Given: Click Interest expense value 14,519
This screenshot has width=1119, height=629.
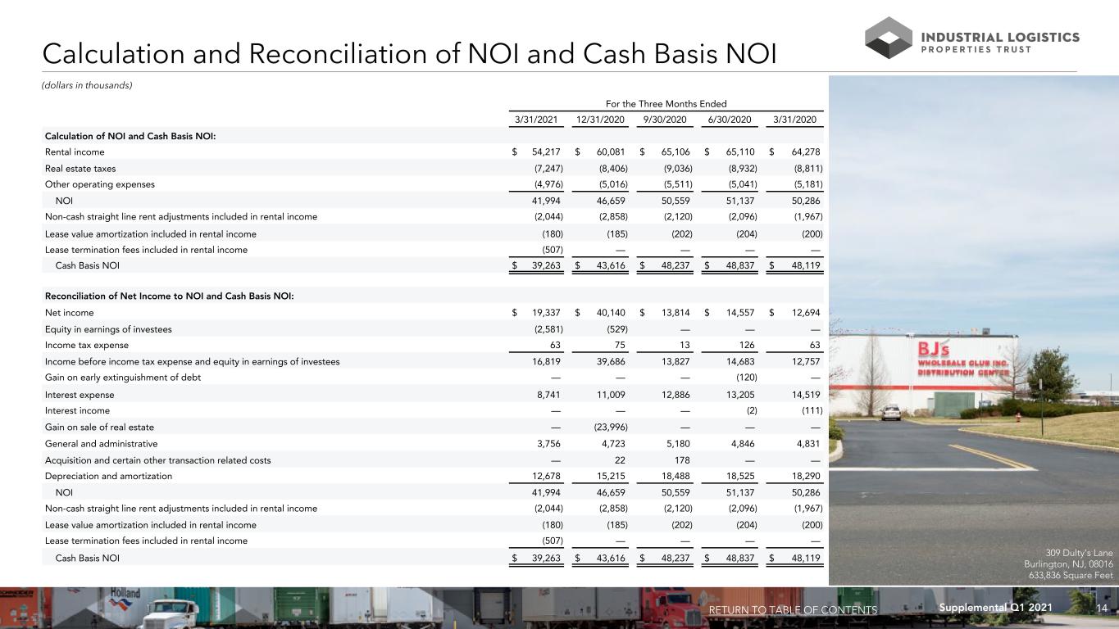Looking at the screenshot, I should click(x=807, y=394).
